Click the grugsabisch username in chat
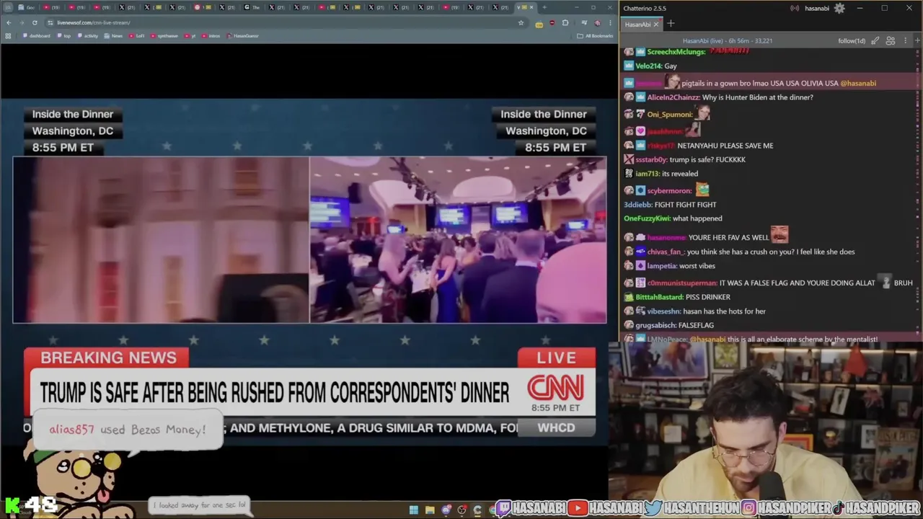This screenshot has height=519, width=923. click(x=655, y=325)
